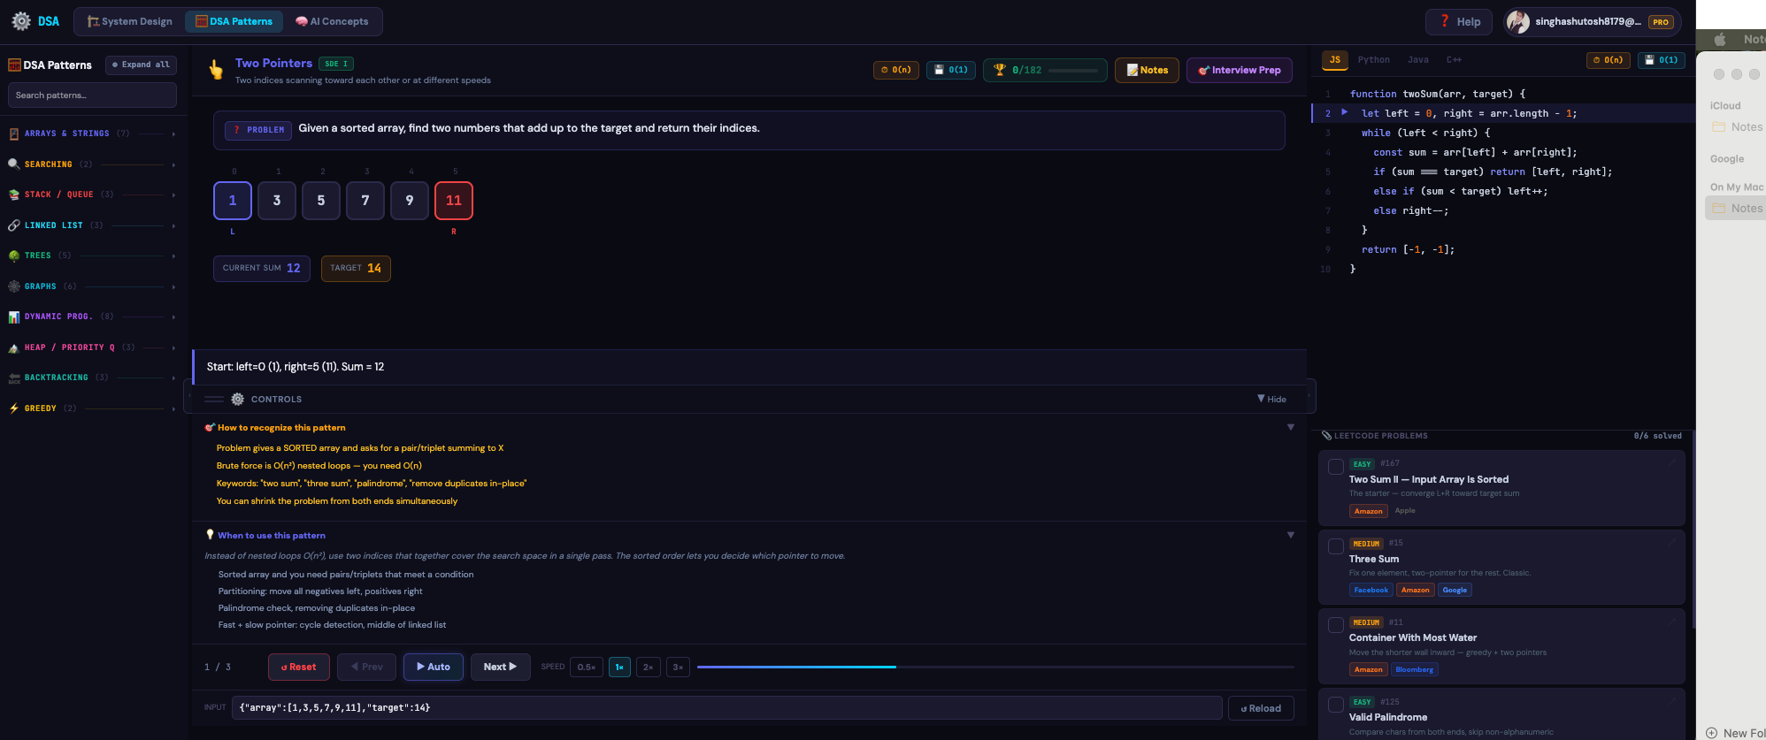Collapse the When to use this pattern section
This screenshot has width=1766, height=740.
[1291, 536]
